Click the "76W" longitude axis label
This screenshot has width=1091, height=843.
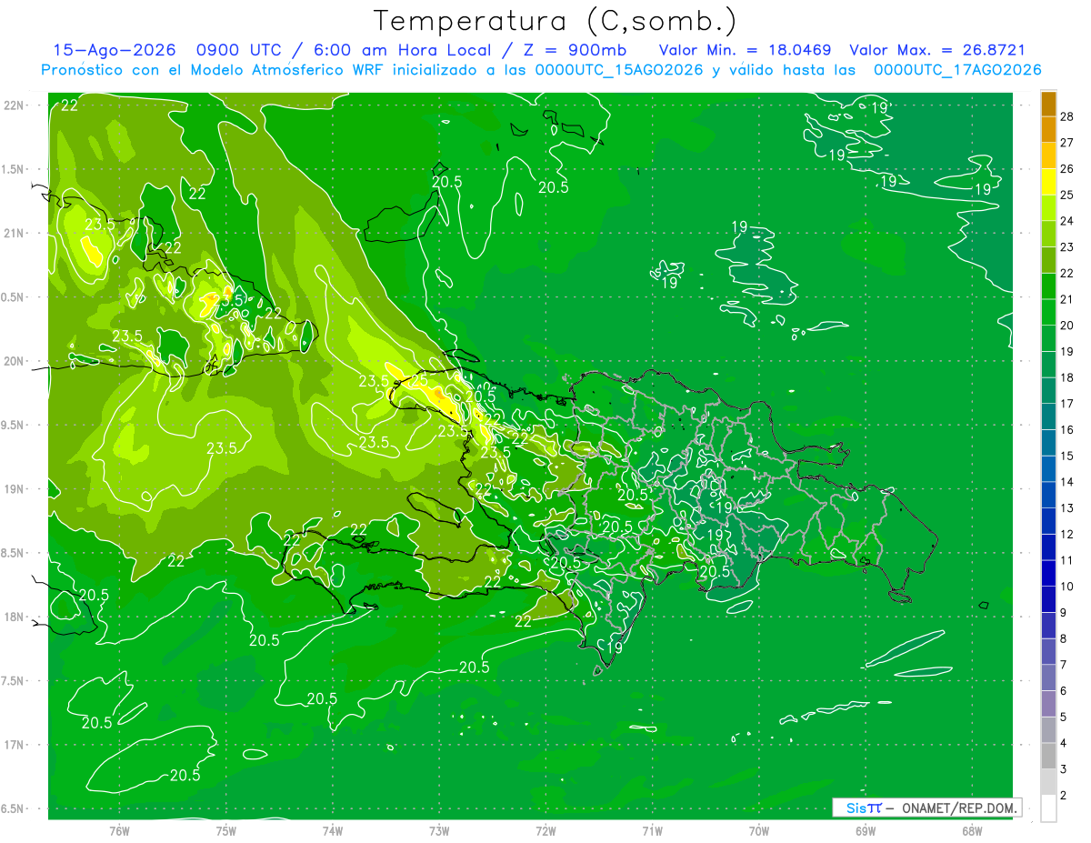click(x=119, y=829)
